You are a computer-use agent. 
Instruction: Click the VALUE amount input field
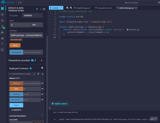tap(20, 25)
